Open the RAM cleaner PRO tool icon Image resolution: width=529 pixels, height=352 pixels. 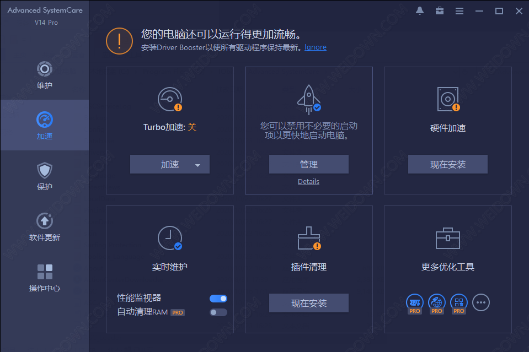click(x=415, y=304)
